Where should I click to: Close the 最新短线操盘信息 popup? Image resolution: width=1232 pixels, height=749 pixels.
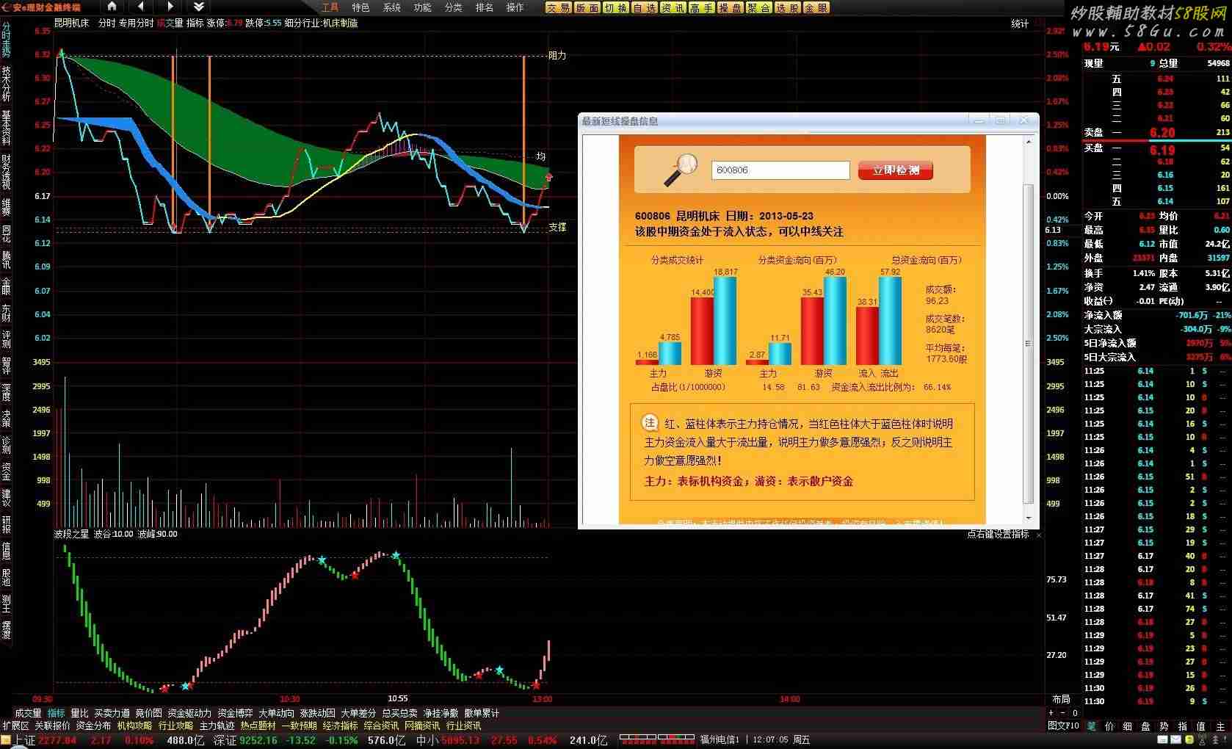[x=1023, y=120]
